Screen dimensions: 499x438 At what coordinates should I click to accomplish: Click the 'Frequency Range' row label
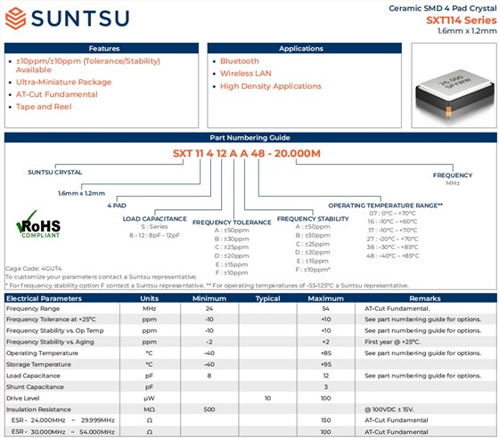click(x=33, y=309)
